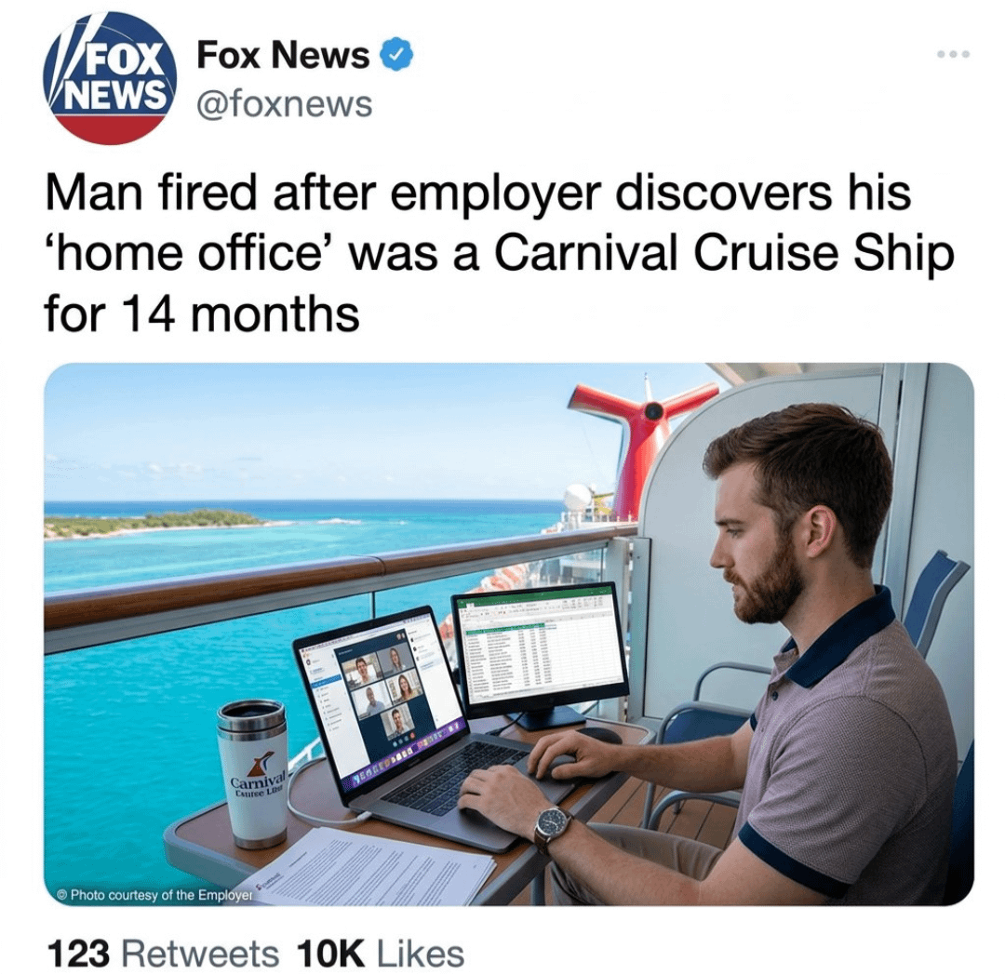The width and height of the screenshot is (1005, 974).
Task: Click the red Carnival ship funnel
Action: coord(642,437)
